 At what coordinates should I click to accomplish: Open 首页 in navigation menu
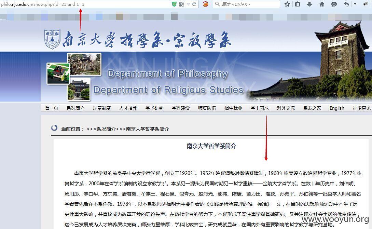pyautogui.click(x=52, y=108)
